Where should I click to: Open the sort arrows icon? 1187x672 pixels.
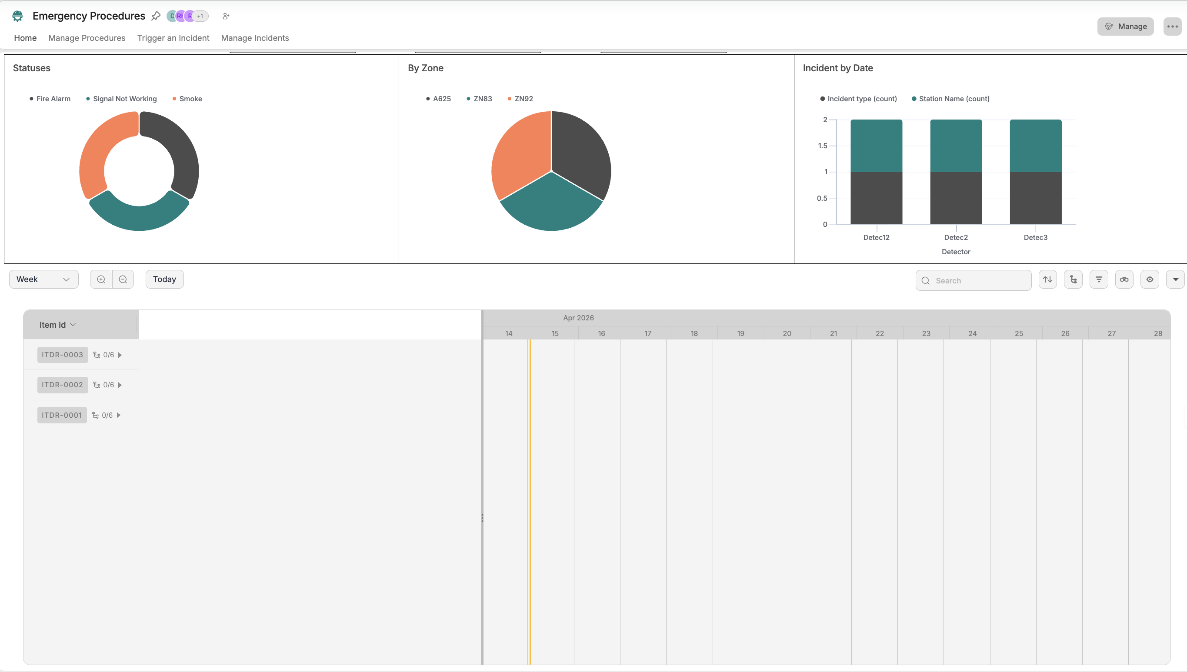[1047, 279]
